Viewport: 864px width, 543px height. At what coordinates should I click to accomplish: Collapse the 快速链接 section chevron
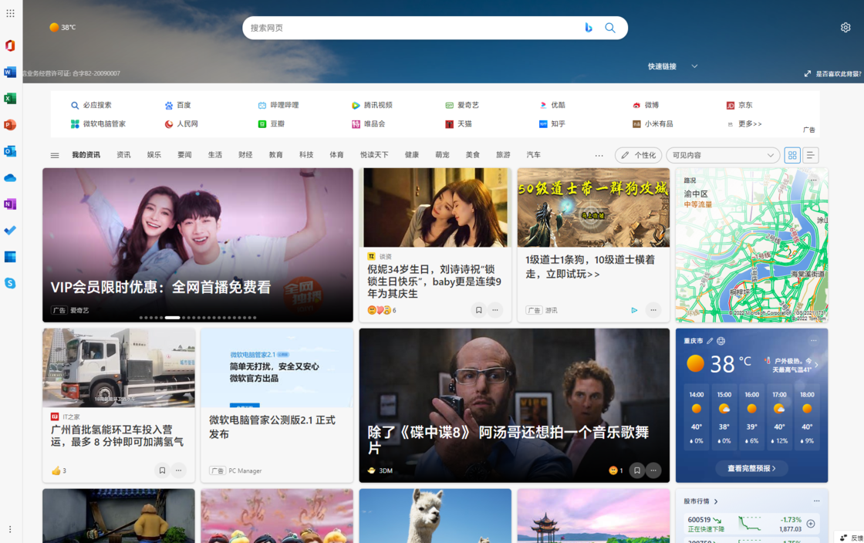pyautogui.click(x=694, y=66)
